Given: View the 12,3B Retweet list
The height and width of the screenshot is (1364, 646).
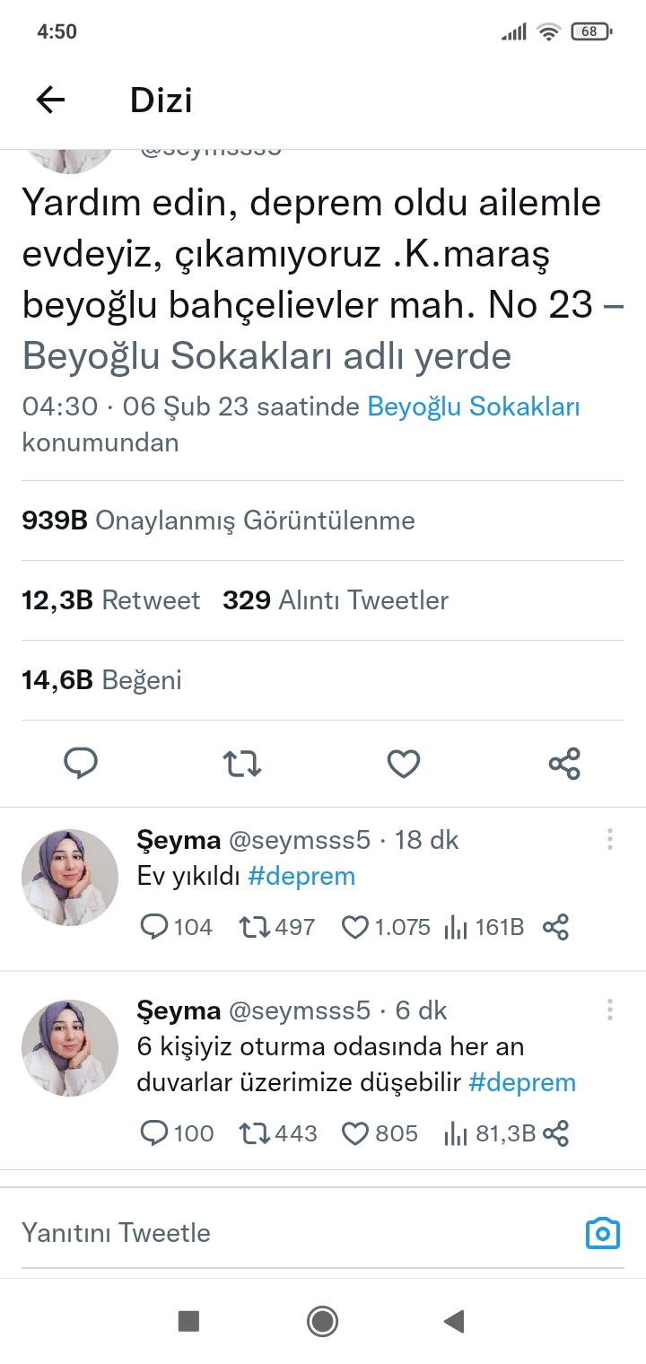Looking at the screenshot, I should click(x=111, y=600).
